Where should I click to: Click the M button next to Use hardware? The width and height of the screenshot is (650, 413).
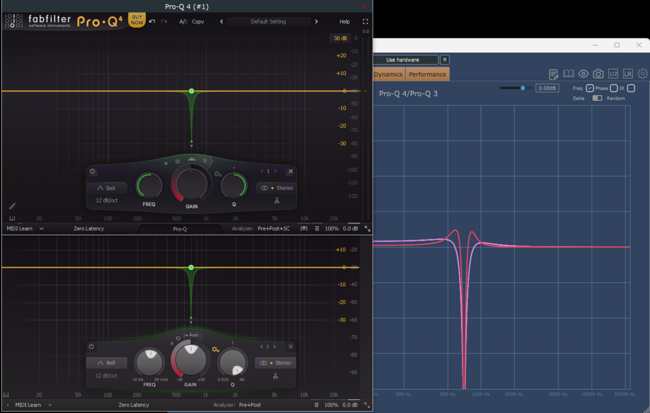pyautogui.click(x=444, y=60)
